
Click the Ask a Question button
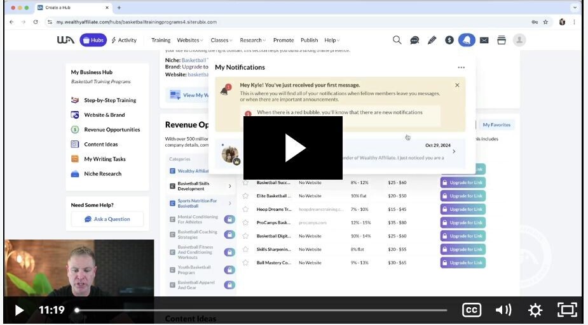pos(107,219)
